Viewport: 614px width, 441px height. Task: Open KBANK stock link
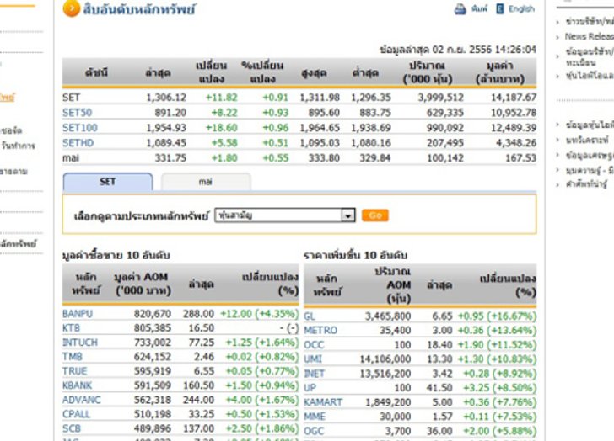(x=77, y=385)
